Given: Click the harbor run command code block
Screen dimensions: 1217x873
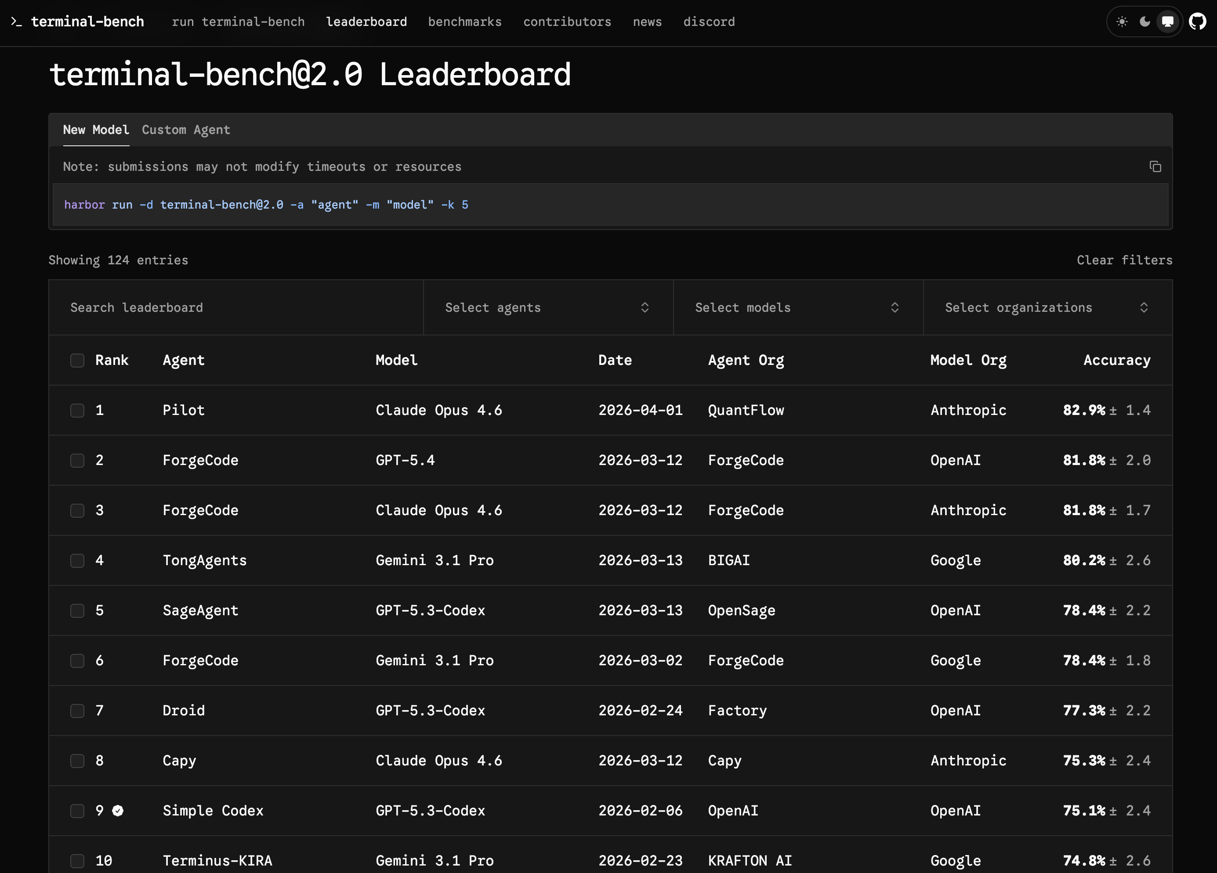Looking at the screenshot, I should [610, 205].
